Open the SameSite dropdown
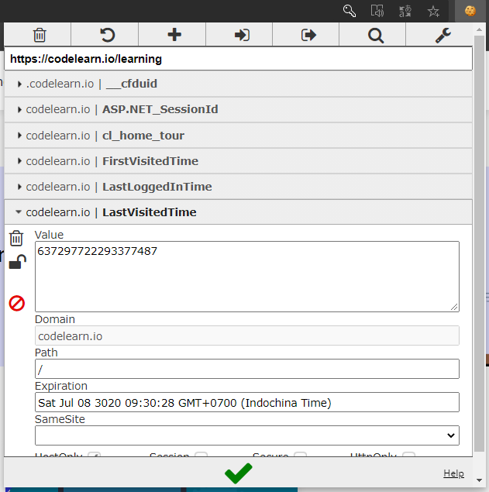The height and width of the screenshot is (492, 489). point(246,435)
